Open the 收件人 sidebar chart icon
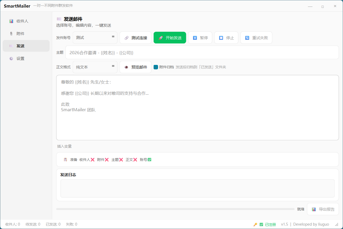 pos(11,21)
